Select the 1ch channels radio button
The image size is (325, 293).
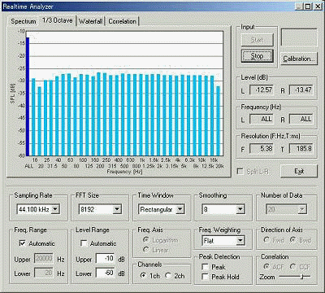click(x=144, y=276)
